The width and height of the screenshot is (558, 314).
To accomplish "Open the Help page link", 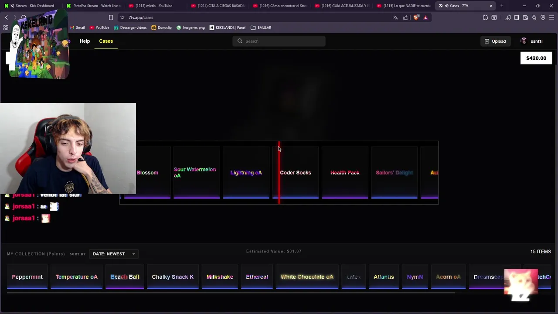I will click(x=85, y=41).
